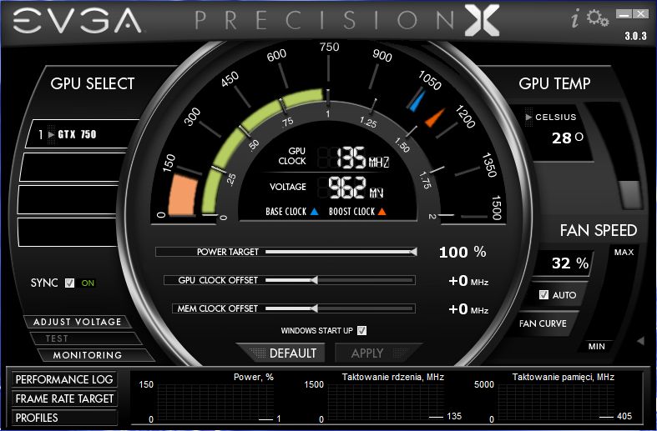Click the orange boost clock triangle legend
657x431 pixels.
point(382,212)
